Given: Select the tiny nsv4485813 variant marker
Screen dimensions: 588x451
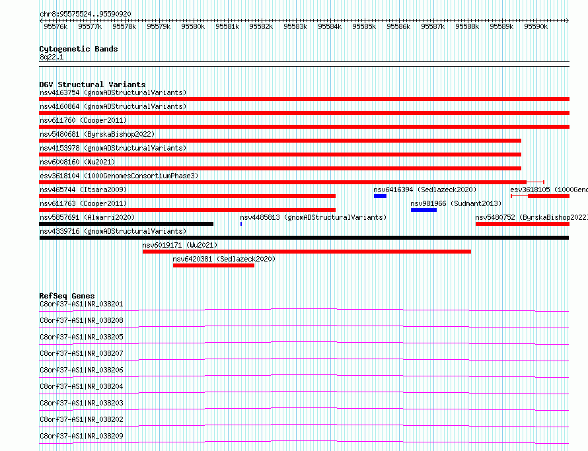Looking at the screenshot, I should click(x=241, y=224).
